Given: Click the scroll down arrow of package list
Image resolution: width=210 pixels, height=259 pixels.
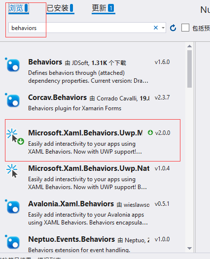Looking at the screenshot, I should (x=189, y=248).
